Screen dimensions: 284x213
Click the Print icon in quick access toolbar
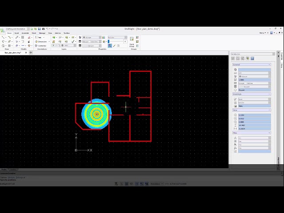(x=43, y=29)
